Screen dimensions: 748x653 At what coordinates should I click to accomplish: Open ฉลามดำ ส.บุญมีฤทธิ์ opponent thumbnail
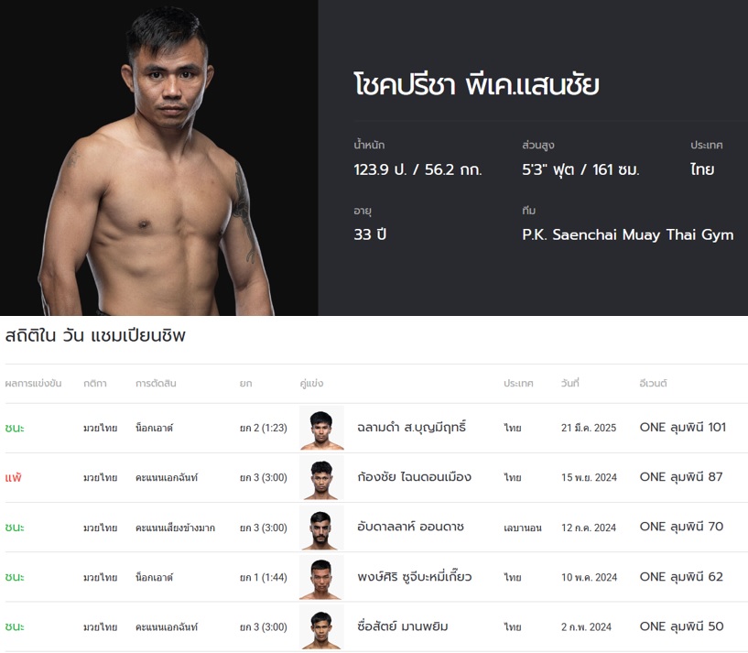(x=321, y=428)
